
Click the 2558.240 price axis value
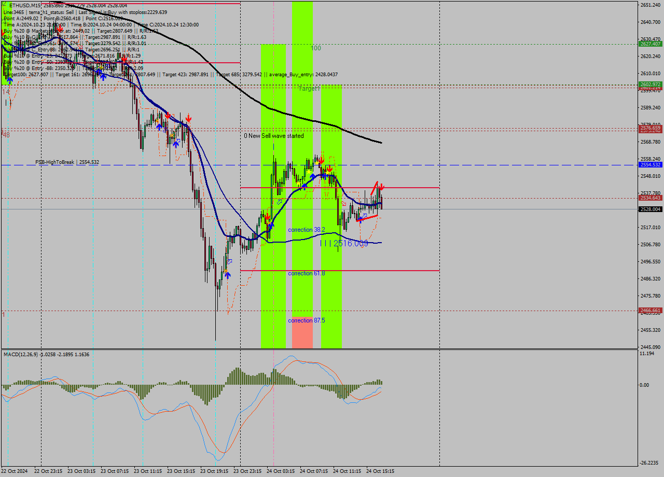point(650,159)
